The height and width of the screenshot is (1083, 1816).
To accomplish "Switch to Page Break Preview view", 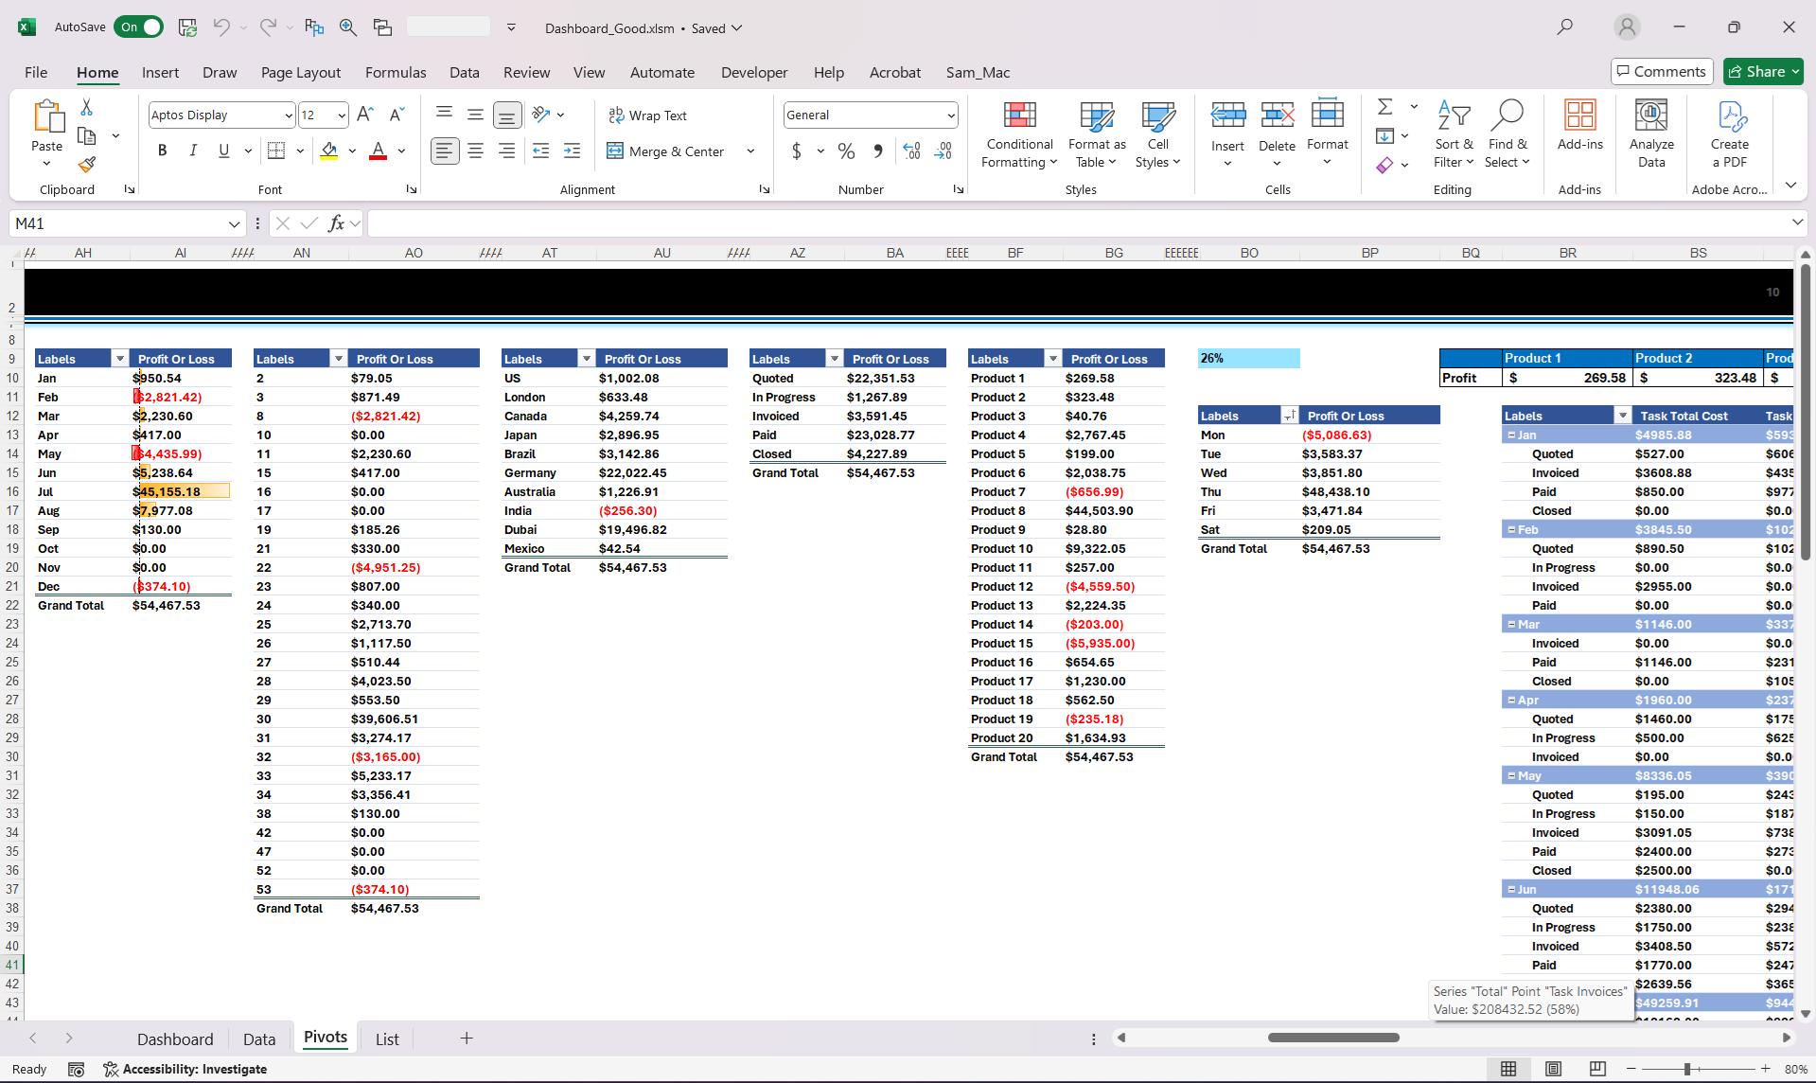I will pyautogui.click(x=1597, y=1069).
